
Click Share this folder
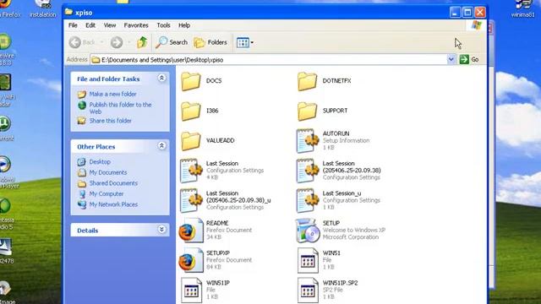110,121
